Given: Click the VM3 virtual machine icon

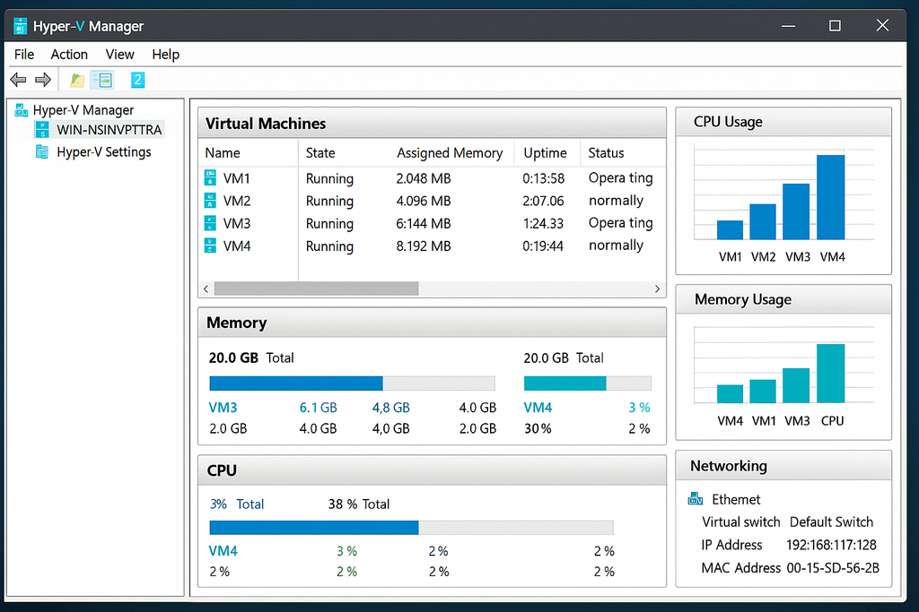Looking at the screenshot, I should click(211, 223).
